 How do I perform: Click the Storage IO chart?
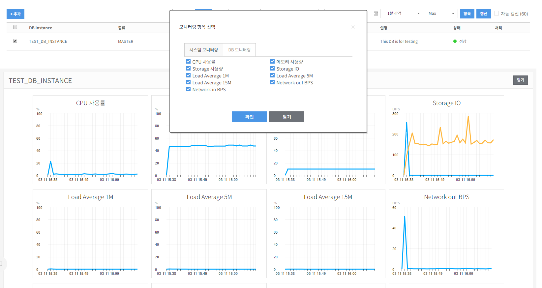coord(446,140)
